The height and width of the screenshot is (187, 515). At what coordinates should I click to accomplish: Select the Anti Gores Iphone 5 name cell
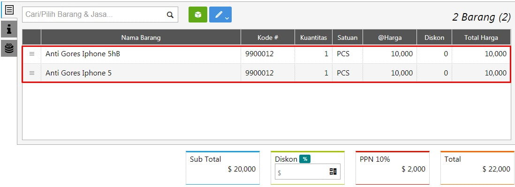(141, 73)
